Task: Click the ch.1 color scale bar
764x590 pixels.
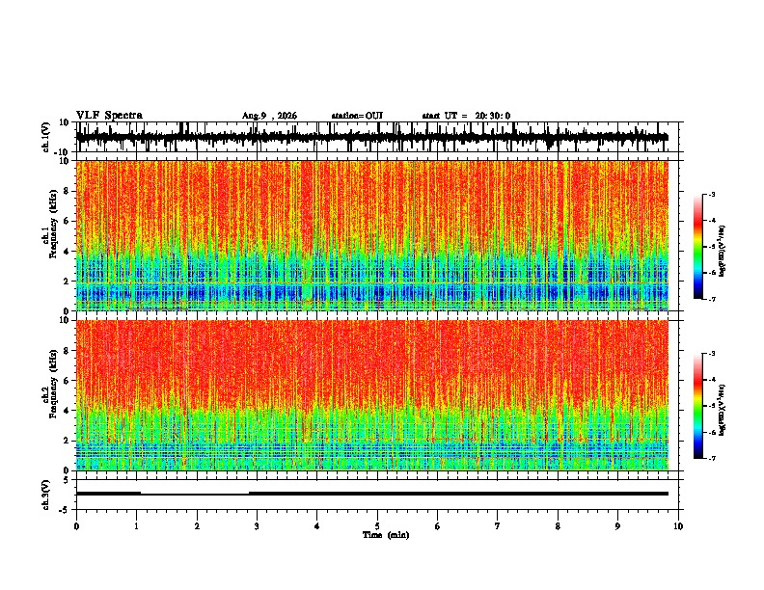Action: (698, 247)
